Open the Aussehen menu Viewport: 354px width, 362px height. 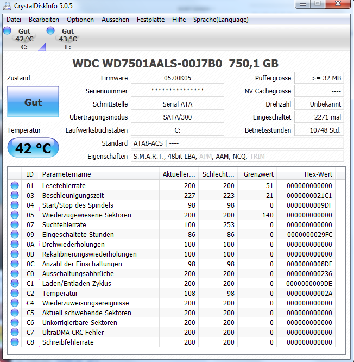pos(115,20)
